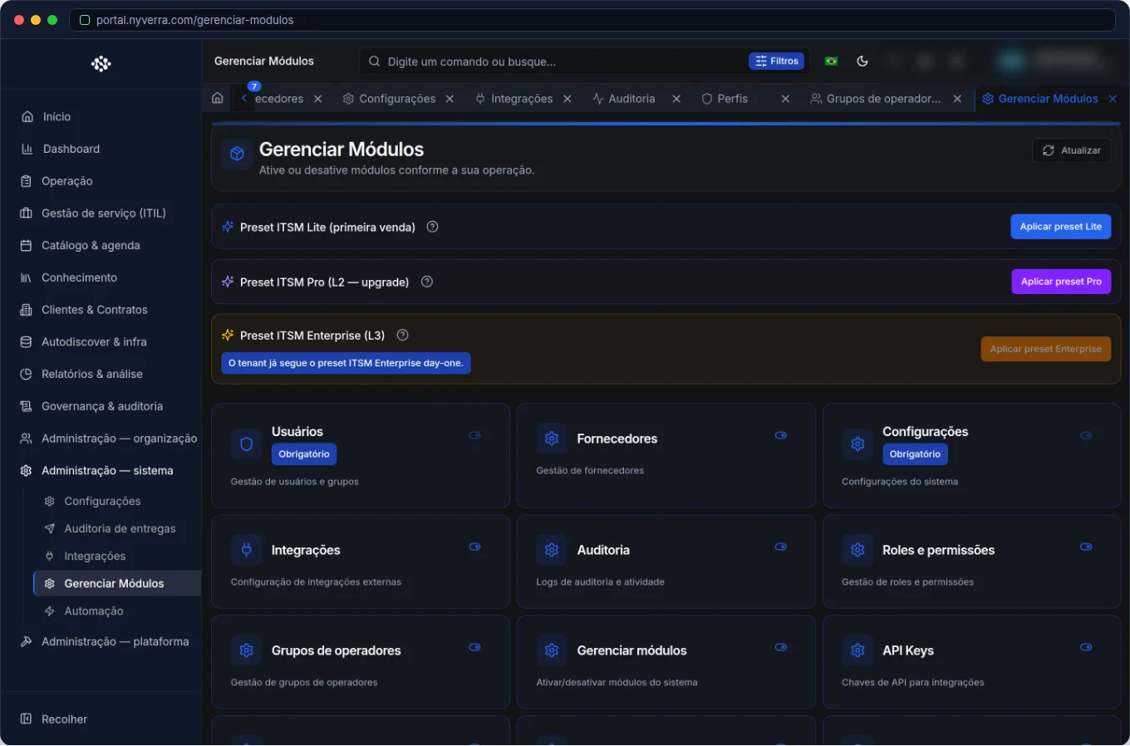Toggle the Usuários module switch
The height and width of the screenshot is (746, 1130).
475,435
